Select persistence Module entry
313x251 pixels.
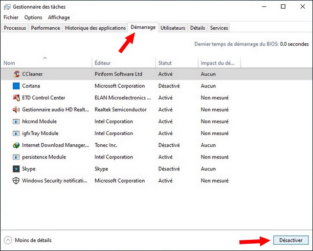pyautogui.click(x=44, y=157)
